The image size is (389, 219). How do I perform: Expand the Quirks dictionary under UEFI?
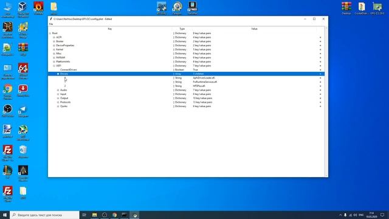[x=58, y=106]
